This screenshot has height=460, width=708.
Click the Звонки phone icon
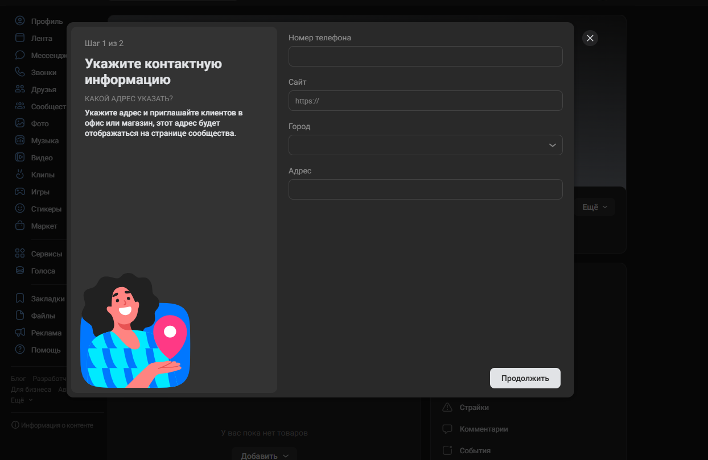(20, 72)
